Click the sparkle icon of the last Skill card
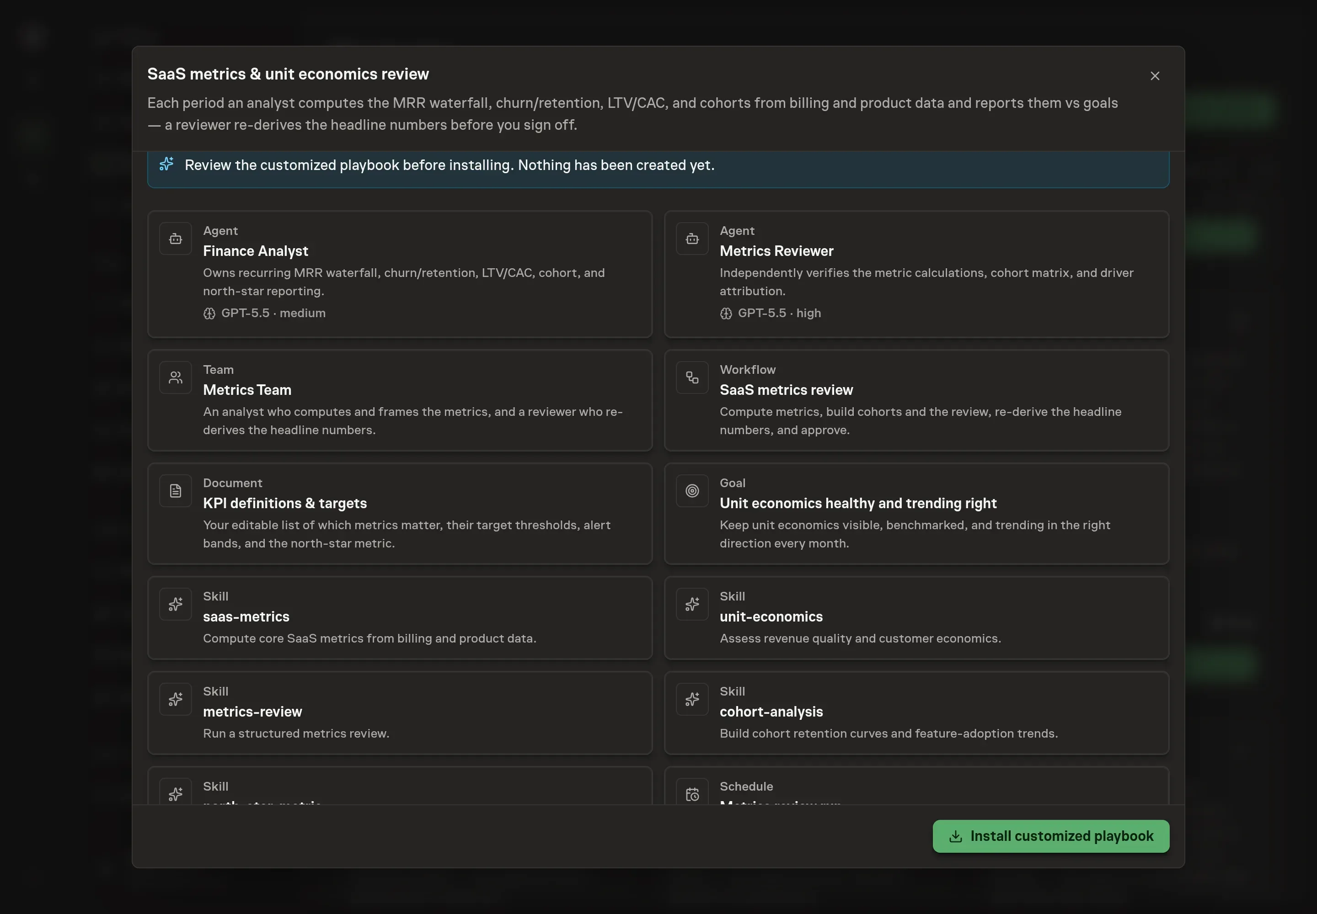Image resolution: width=1317 pixels, height=914 pixels. 175,794
